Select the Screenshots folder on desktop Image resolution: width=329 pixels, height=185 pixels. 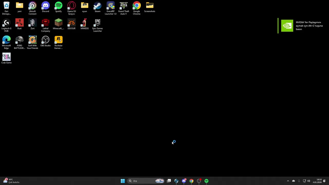150,7
